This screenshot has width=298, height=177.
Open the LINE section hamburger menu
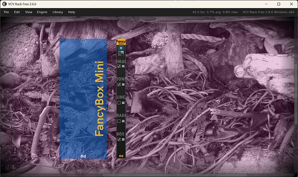123,103
